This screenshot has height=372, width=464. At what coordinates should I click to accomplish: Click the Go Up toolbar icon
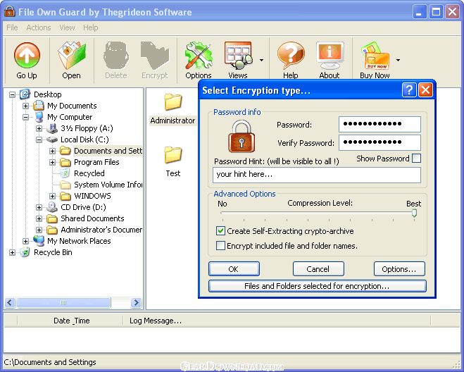pyautogui.click(x=27, y=56)
